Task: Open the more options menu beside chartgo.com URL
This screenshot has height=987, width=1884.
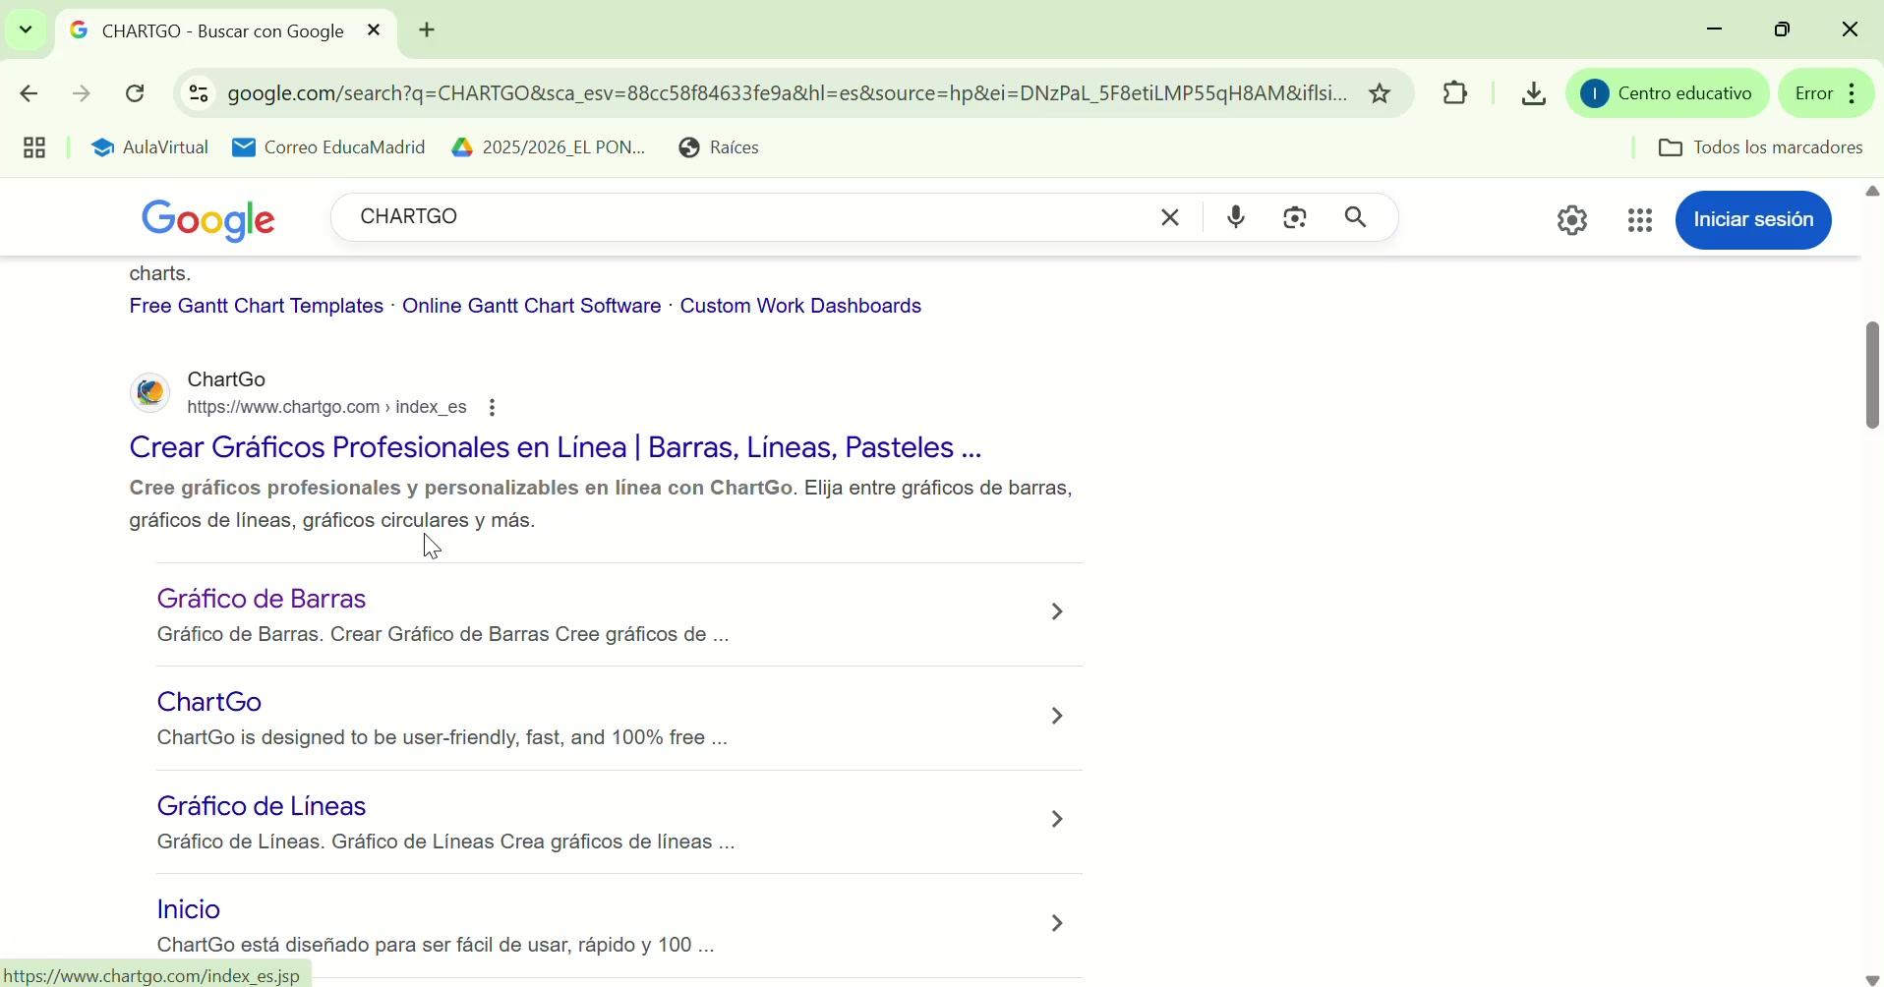Action: pyautogui.click(x=494, y=408)
